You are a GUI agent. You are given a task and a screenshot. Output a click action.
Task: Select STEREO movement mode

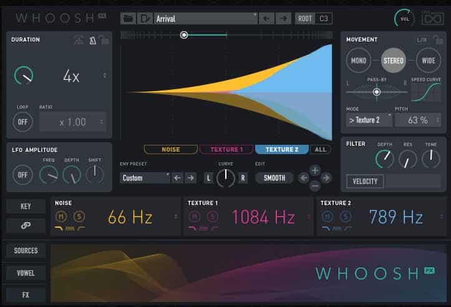click(x=394, y=61)
